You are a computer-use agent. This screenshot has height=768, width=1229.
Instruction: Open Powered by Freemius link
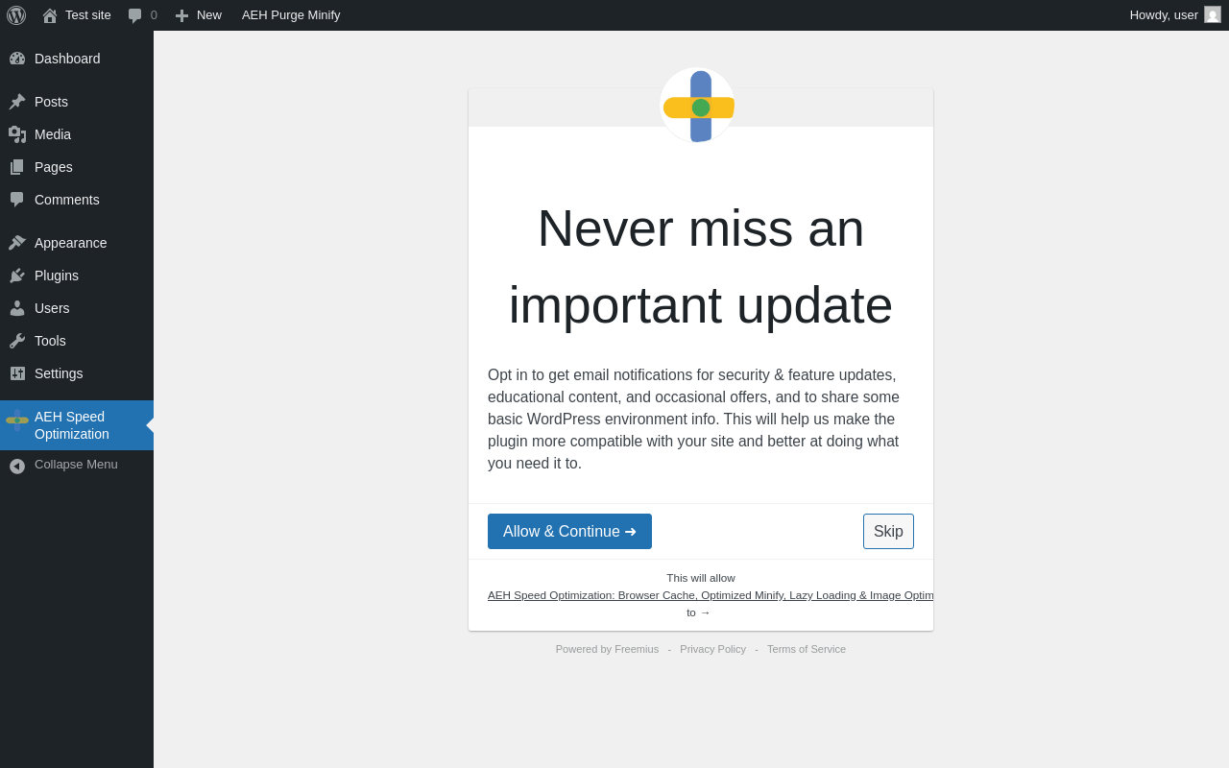(607, 649)
